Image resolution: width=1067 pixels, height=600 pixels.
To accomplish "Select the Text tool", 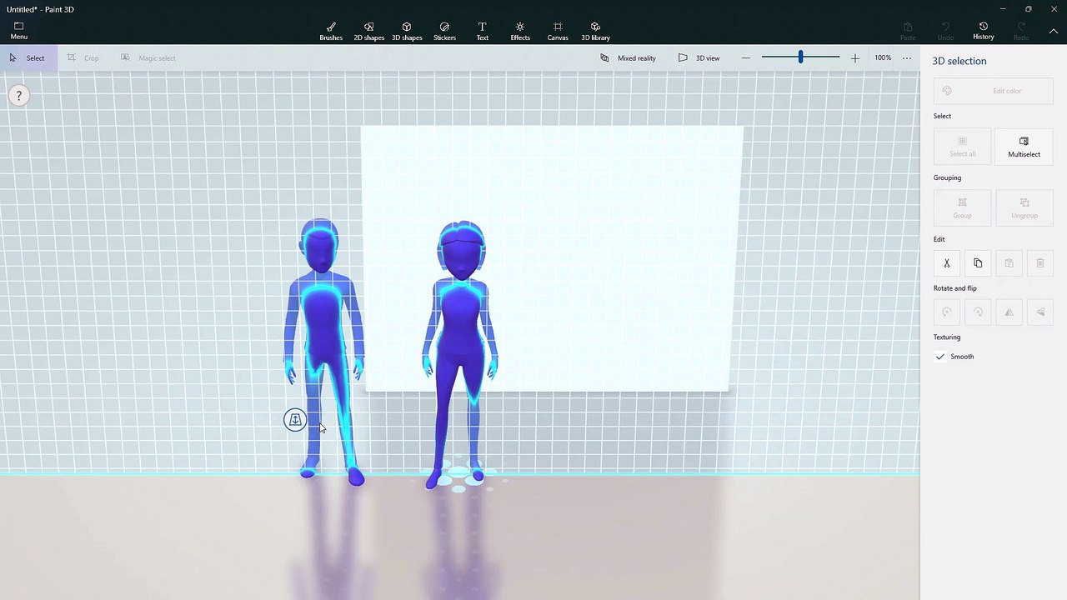I will 482,31.
